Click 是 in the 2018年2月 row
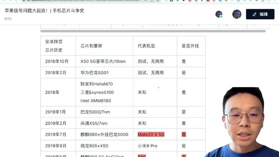Screen dimensions: 279x157 point(184,73)
